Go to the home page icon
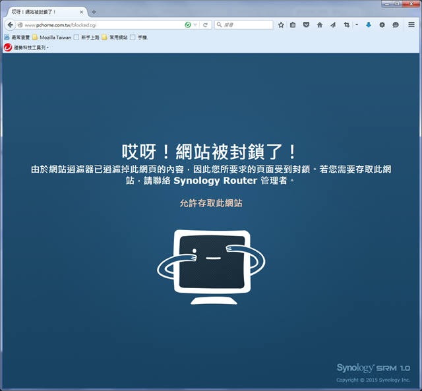 (319, 25)
